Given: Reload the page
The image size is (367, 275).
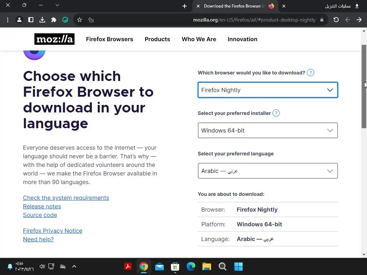Looking at the screenshot, I should [336, 20].
